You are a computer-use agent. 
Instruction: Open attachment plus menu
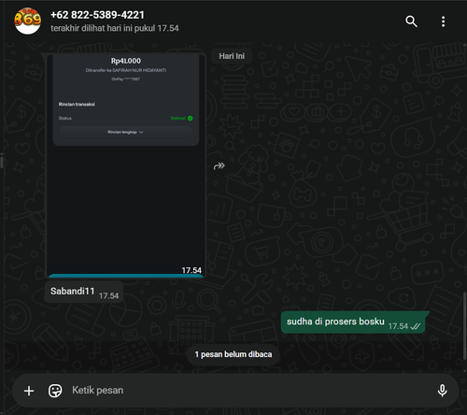[29, 391]
